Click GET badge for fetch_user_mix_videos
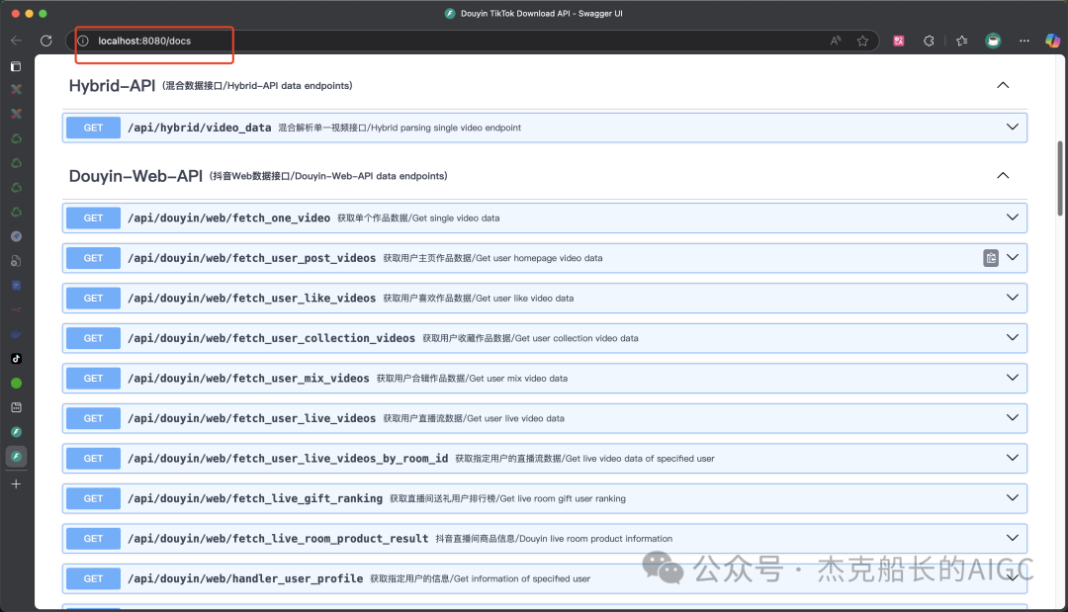Screen dimensions: 1068x612 coord(93,379)
